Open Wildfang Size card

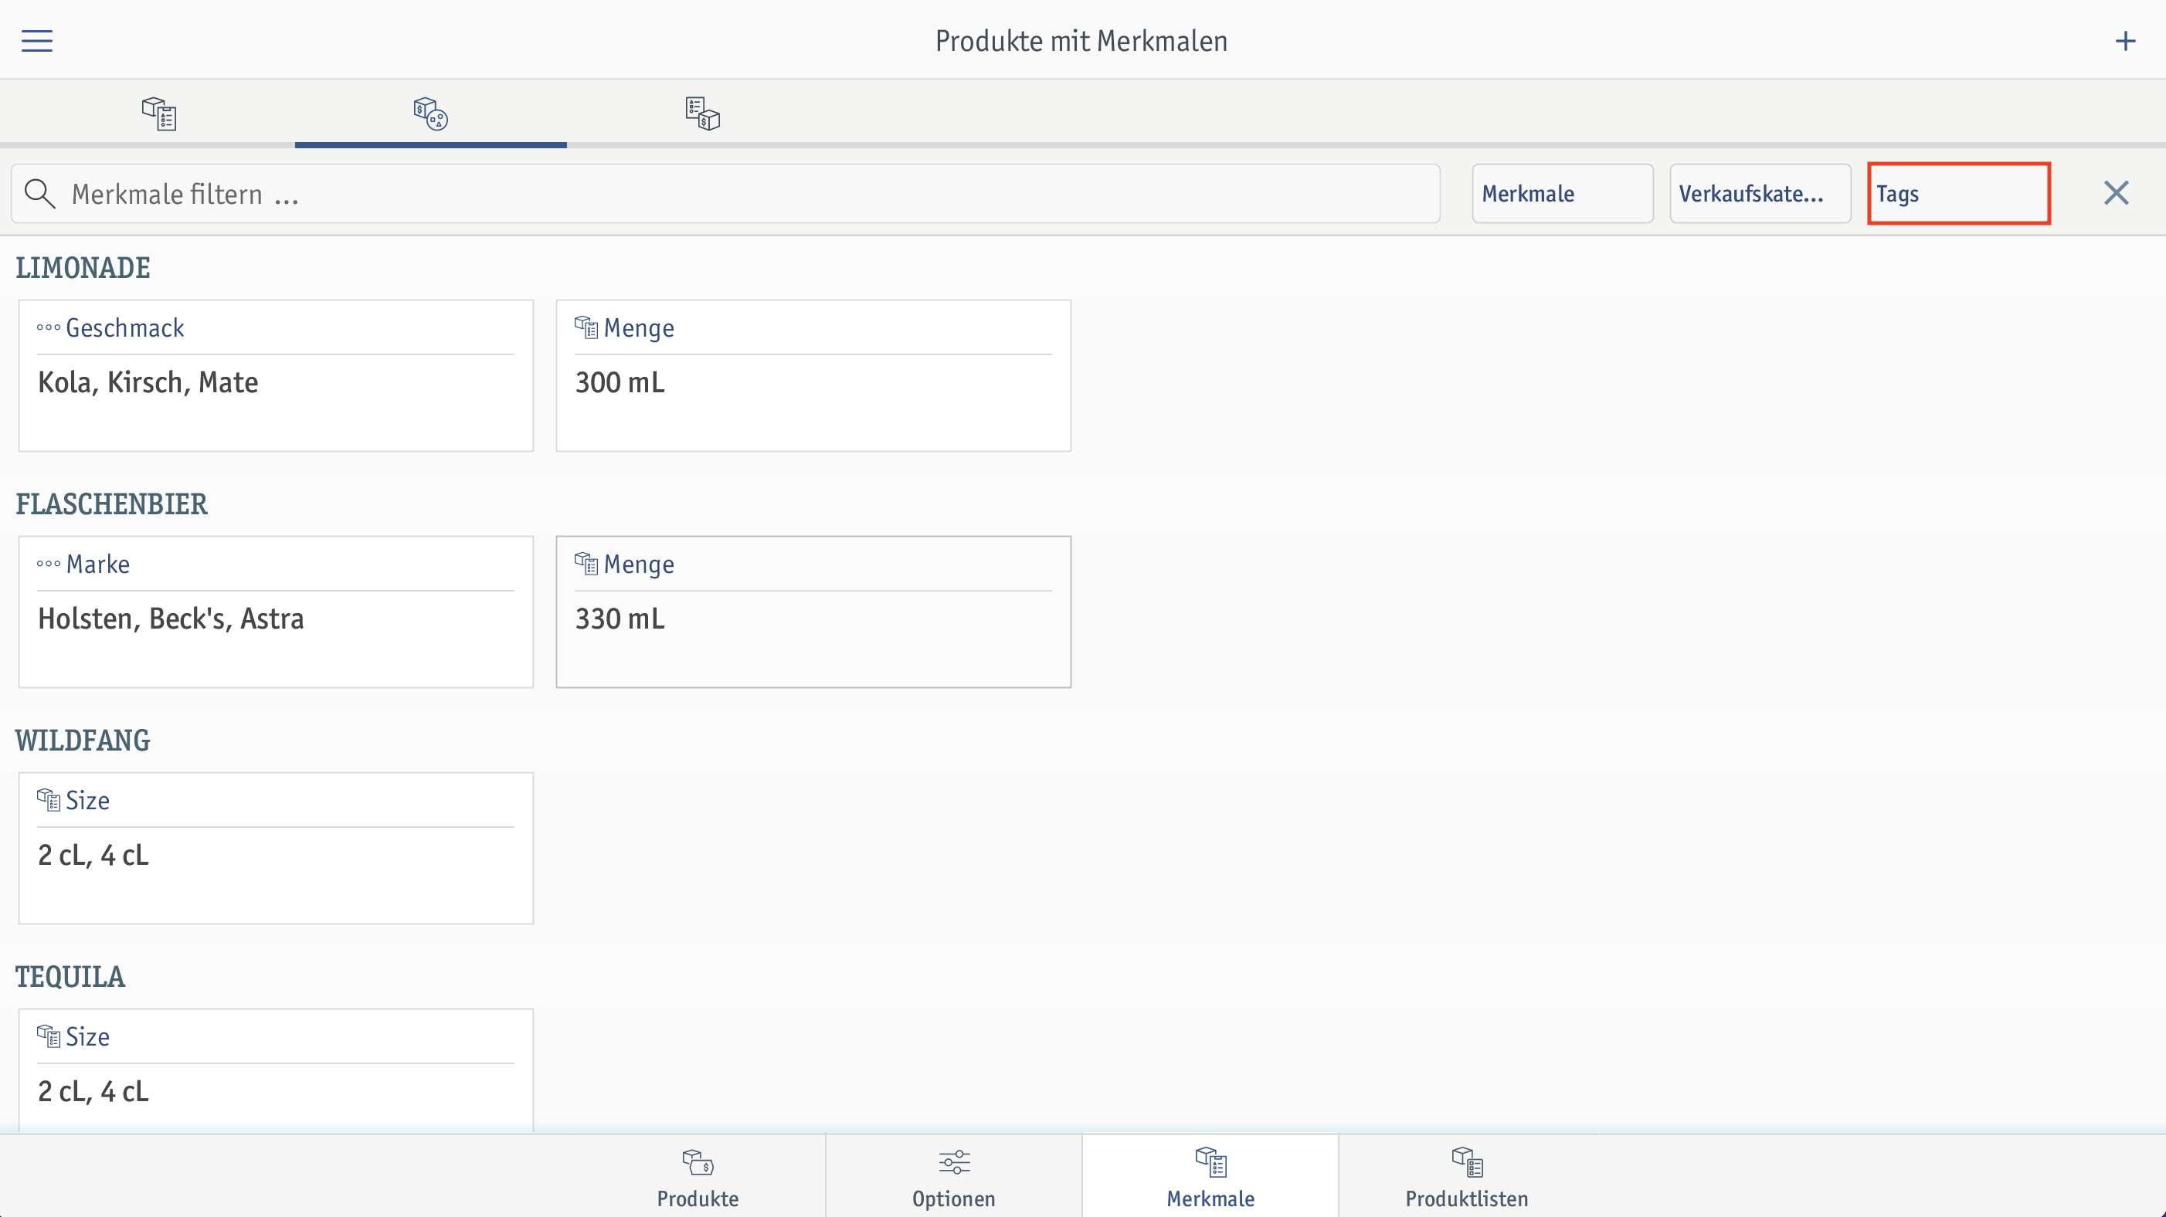click(x=276, y=848)
